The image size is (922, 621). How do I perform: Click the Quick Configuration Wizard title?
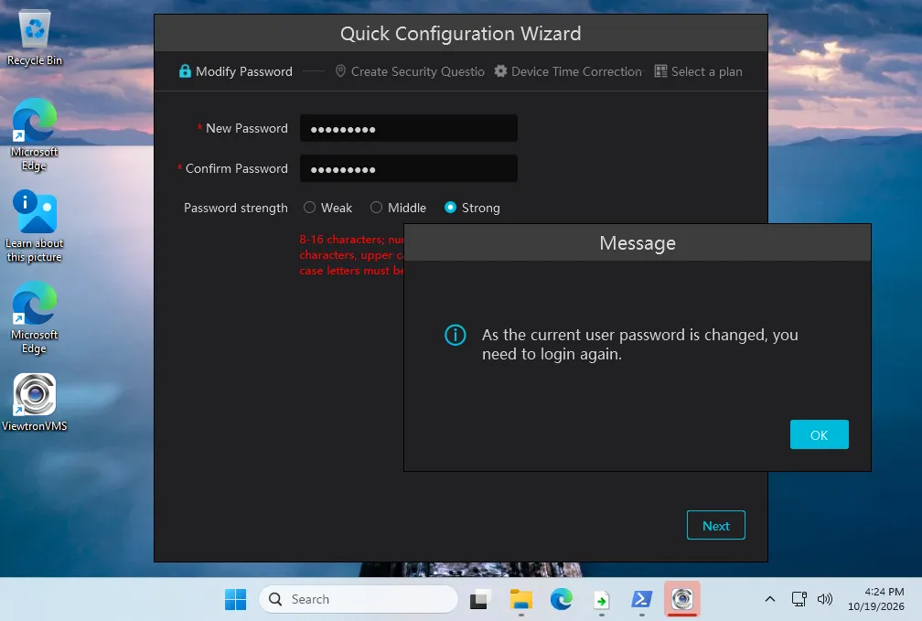point(460,34)
